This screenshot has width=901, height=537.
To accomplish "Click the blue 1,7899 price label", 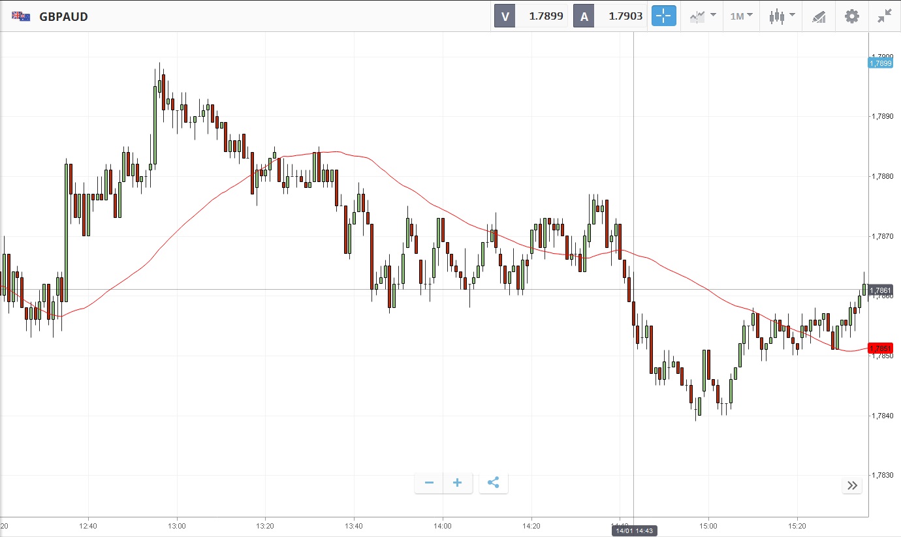I will pyautogui.click(x=880, y=63).
